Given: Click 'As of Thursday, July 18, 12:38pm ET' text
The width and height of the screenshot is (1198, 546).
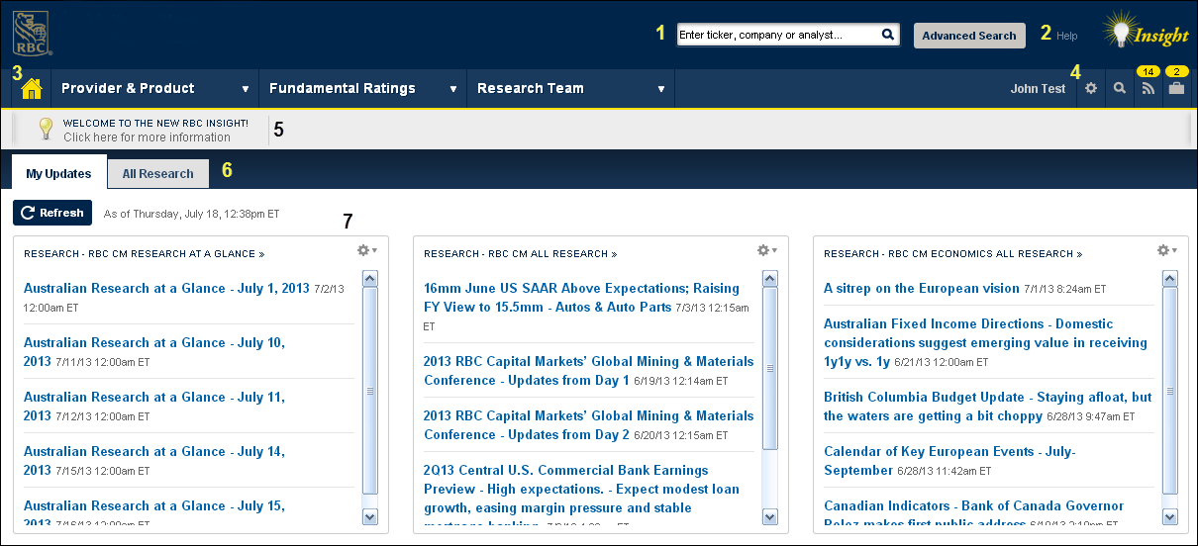Looking at the screenshot, I should point(192,213).
